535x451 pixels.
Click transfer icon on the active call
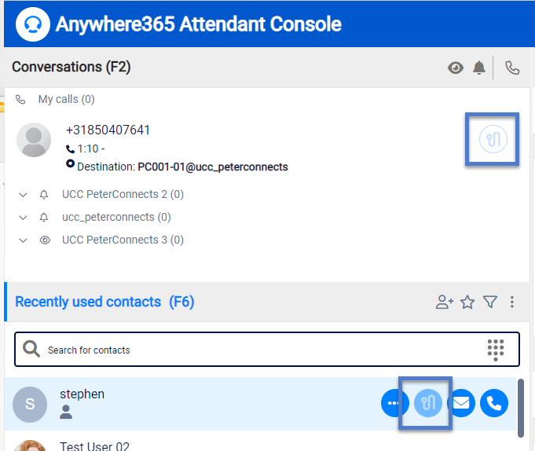click(493, 140)
